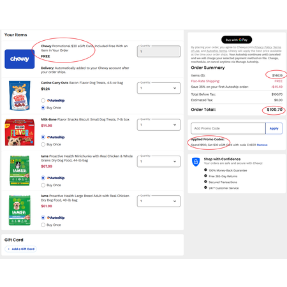Select Autoship for Canine Carry Outs treats
287x287 pixels.
[x=43, y=100]
